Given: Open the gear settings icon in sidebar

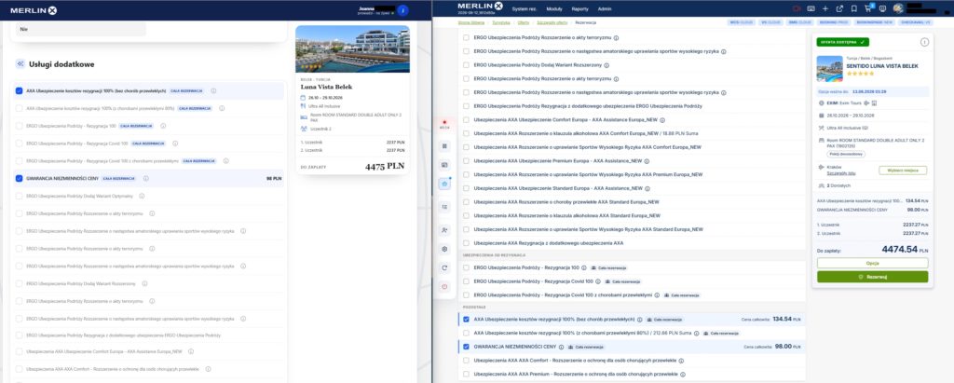Looking at the screenshot, I should 444,249.
